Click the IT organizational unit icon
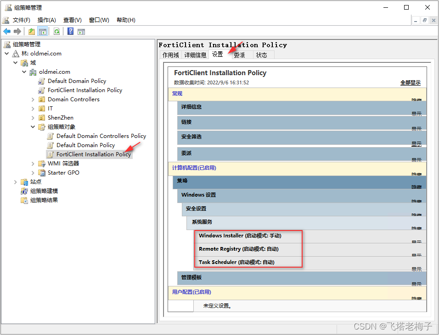Image resolution: width=439 pixels, height=335 pixels. point(42,109)
